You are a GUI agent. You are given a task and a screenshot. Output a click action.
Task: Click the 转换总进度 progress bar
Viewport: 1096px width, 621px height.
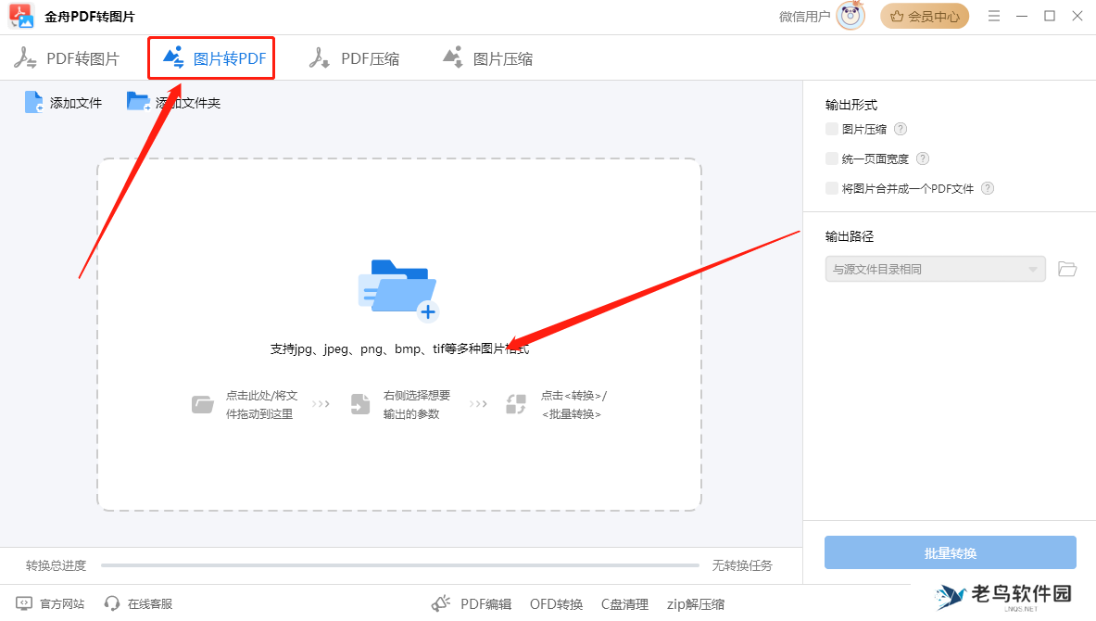point(398,564)
